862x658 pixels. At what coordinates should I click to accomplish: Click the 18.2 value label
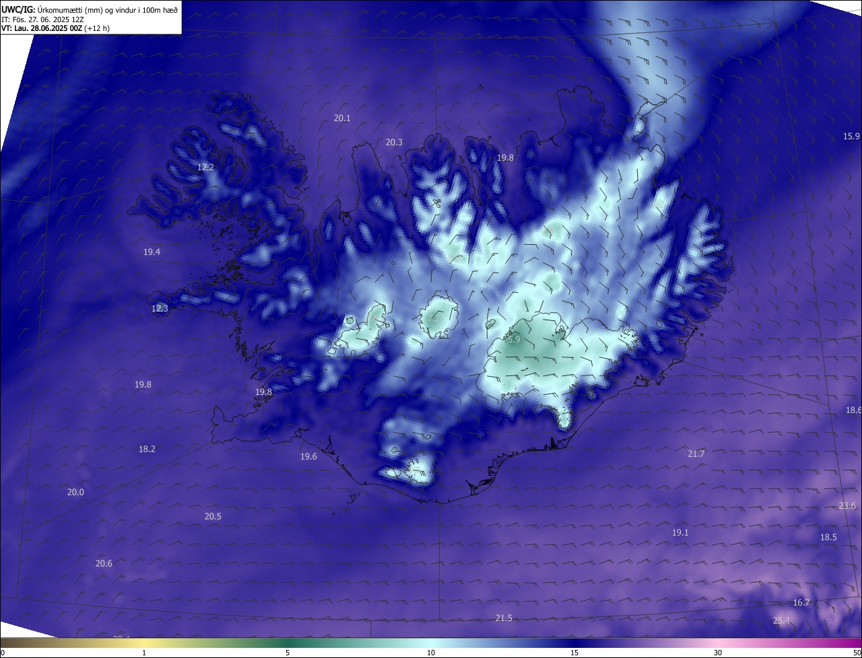point(147,449)
